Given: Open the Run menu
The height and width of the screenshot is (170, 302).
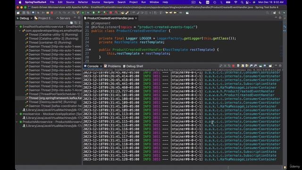Looking at the screenshot, I should pos(143,2).
